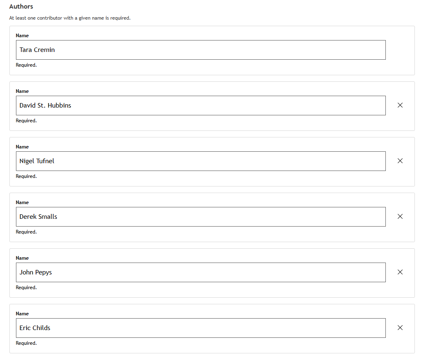Screen dimensions: 428x355
Task: Select the Derek Smalls name field
Action: pos(201,217)
